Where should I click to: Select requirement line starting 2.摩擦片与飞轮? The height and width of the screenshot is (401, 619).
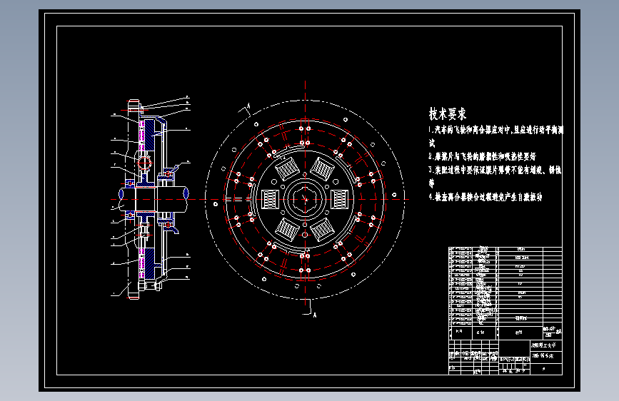pyautogui.click(x=482, y=156)
